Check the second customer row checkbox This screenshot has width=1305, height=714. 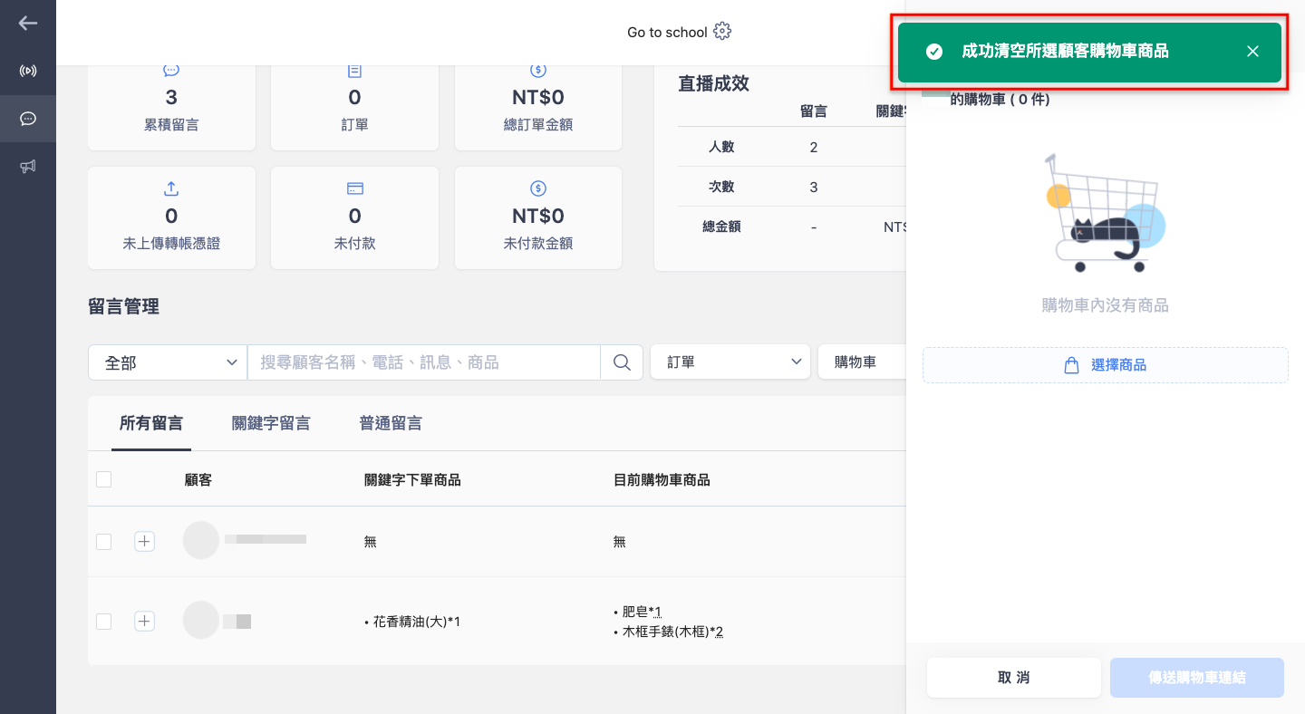point(103,621)
